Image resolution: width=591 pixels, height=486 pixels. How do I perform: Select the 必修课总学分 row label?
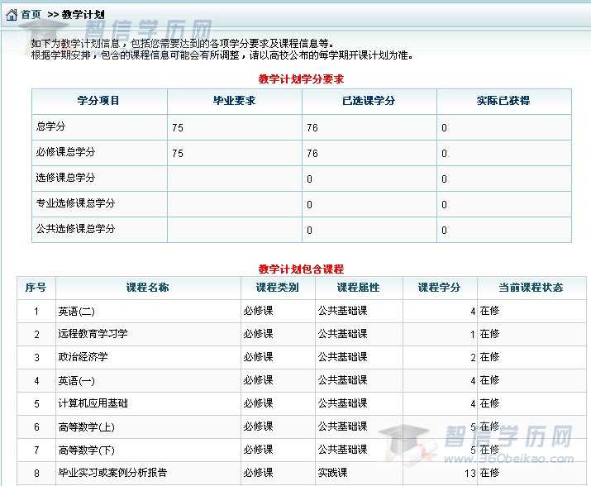pyautogui.click(x=65, y=152)
